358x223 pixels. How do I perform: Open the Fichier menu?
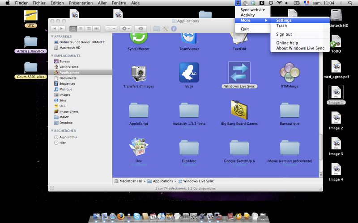point(39,3)
